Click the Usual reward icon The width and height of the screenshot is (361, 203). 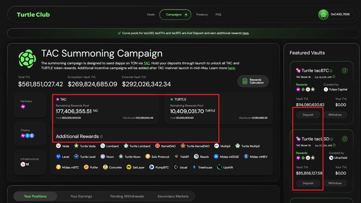coord(176,167)
